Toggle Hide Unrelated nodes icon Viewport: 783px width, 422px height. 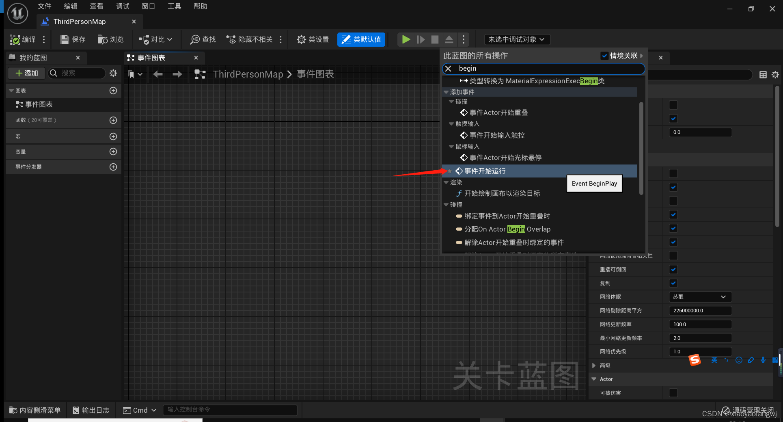click(231, 39)
